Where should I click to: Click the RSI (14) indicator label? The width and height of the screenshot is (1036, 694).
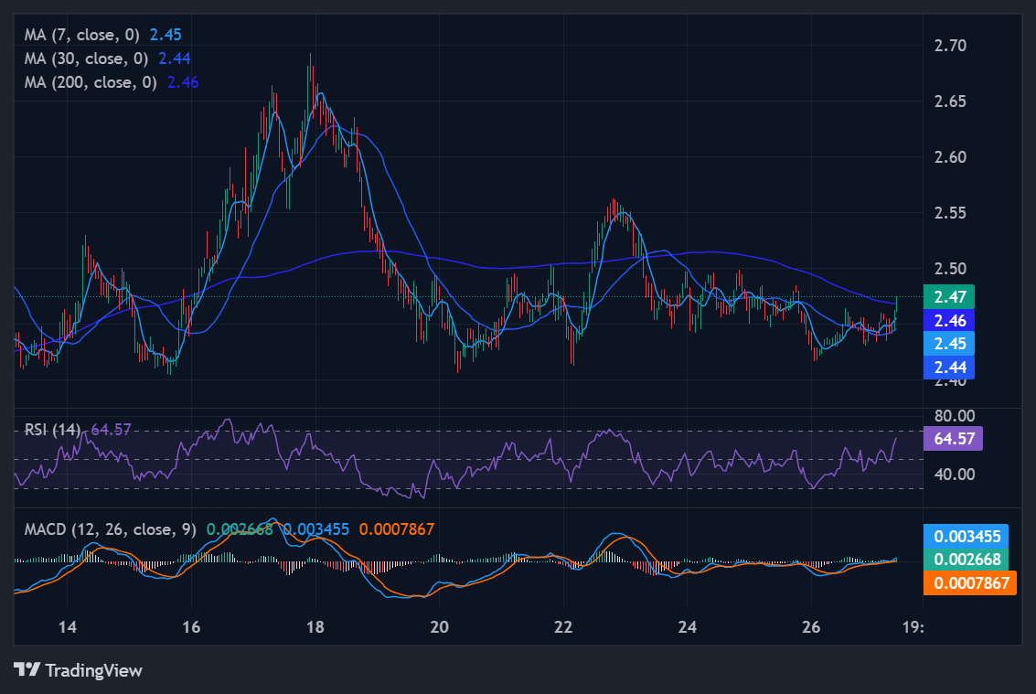point(52,429)
